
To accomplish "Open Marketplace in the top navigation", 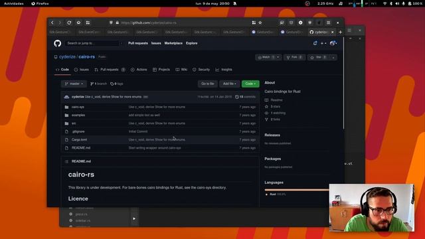I will (173, 43).
